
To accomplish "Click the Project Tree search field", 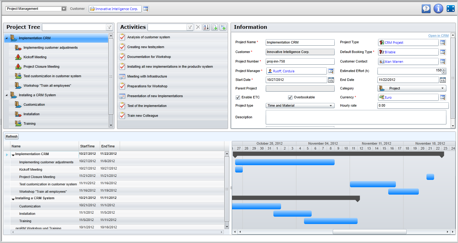I will pyautogui.click(x=74, y=27).
